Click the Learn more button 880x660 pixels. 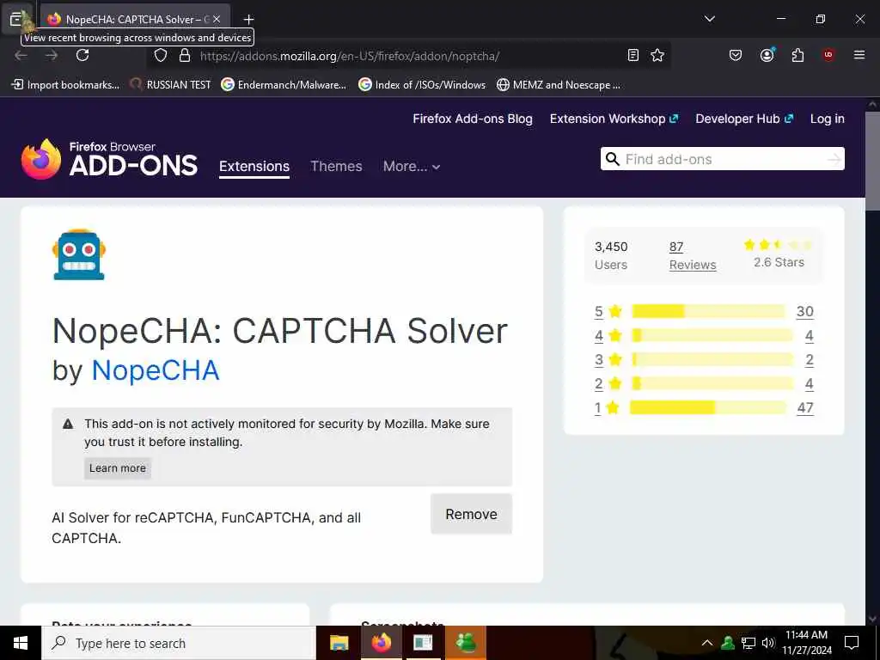point(117,468)
